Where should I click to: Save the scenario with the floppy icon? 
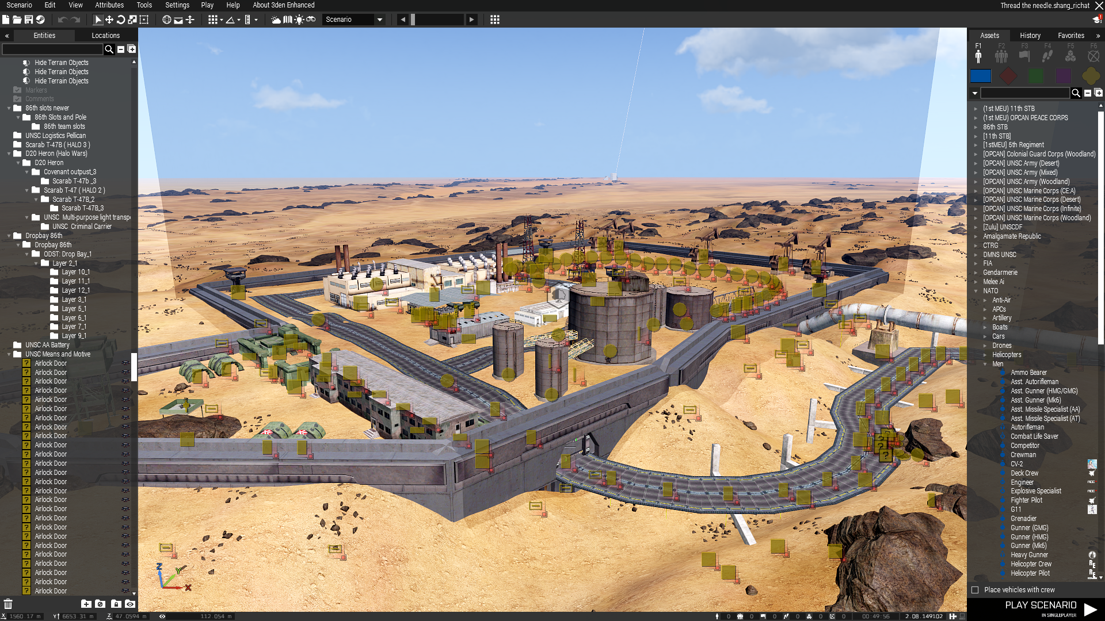click(x=29, y=20)
